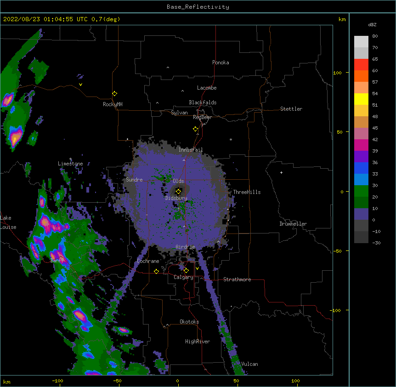
Task: Select the yellow 51–54 dBZ legend swatch
Action: (361, 99)
